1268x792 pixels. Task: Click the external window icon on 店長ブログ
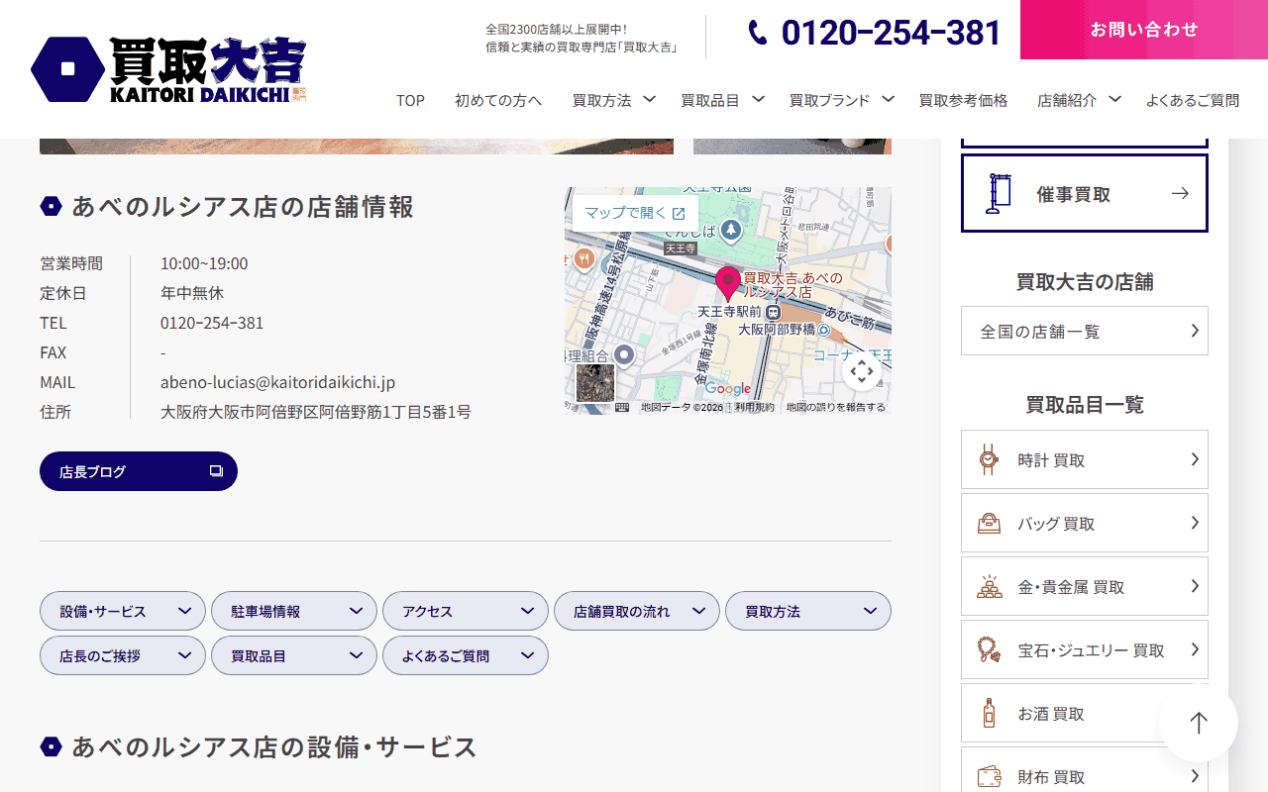click(x=216, y=471)
